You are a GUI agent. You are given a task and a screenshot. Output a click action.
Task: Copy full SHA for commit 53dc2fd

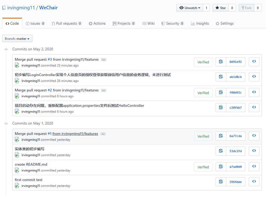click(221, 151)
